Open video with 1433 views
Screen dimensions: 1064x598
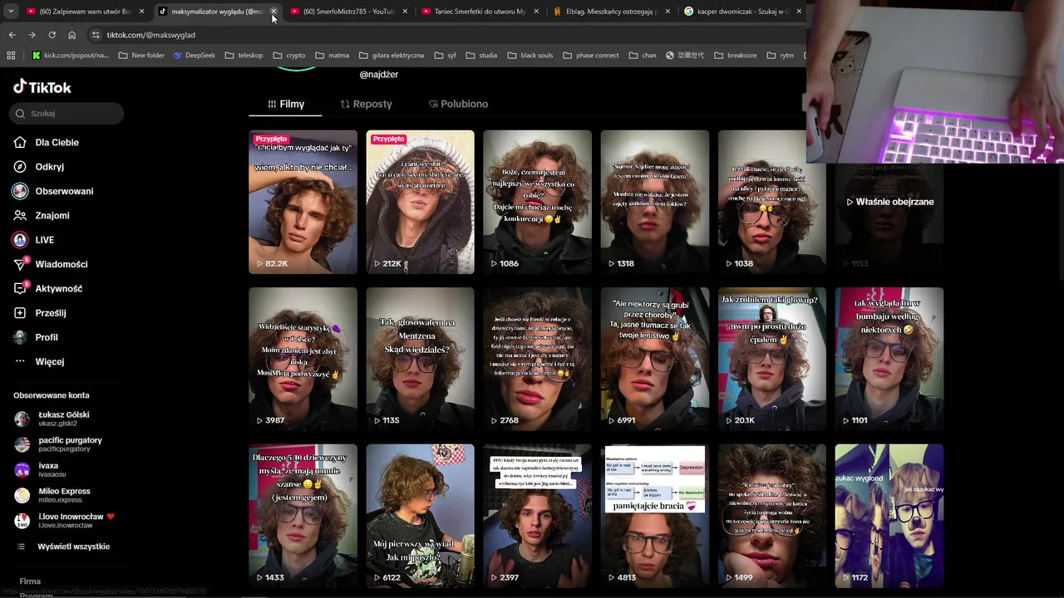[303, 516]
